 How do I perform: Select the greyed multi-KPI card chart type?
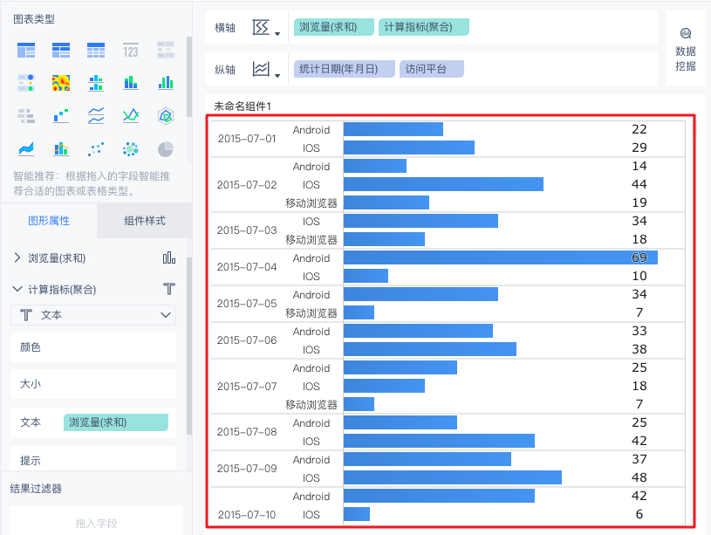166,50
